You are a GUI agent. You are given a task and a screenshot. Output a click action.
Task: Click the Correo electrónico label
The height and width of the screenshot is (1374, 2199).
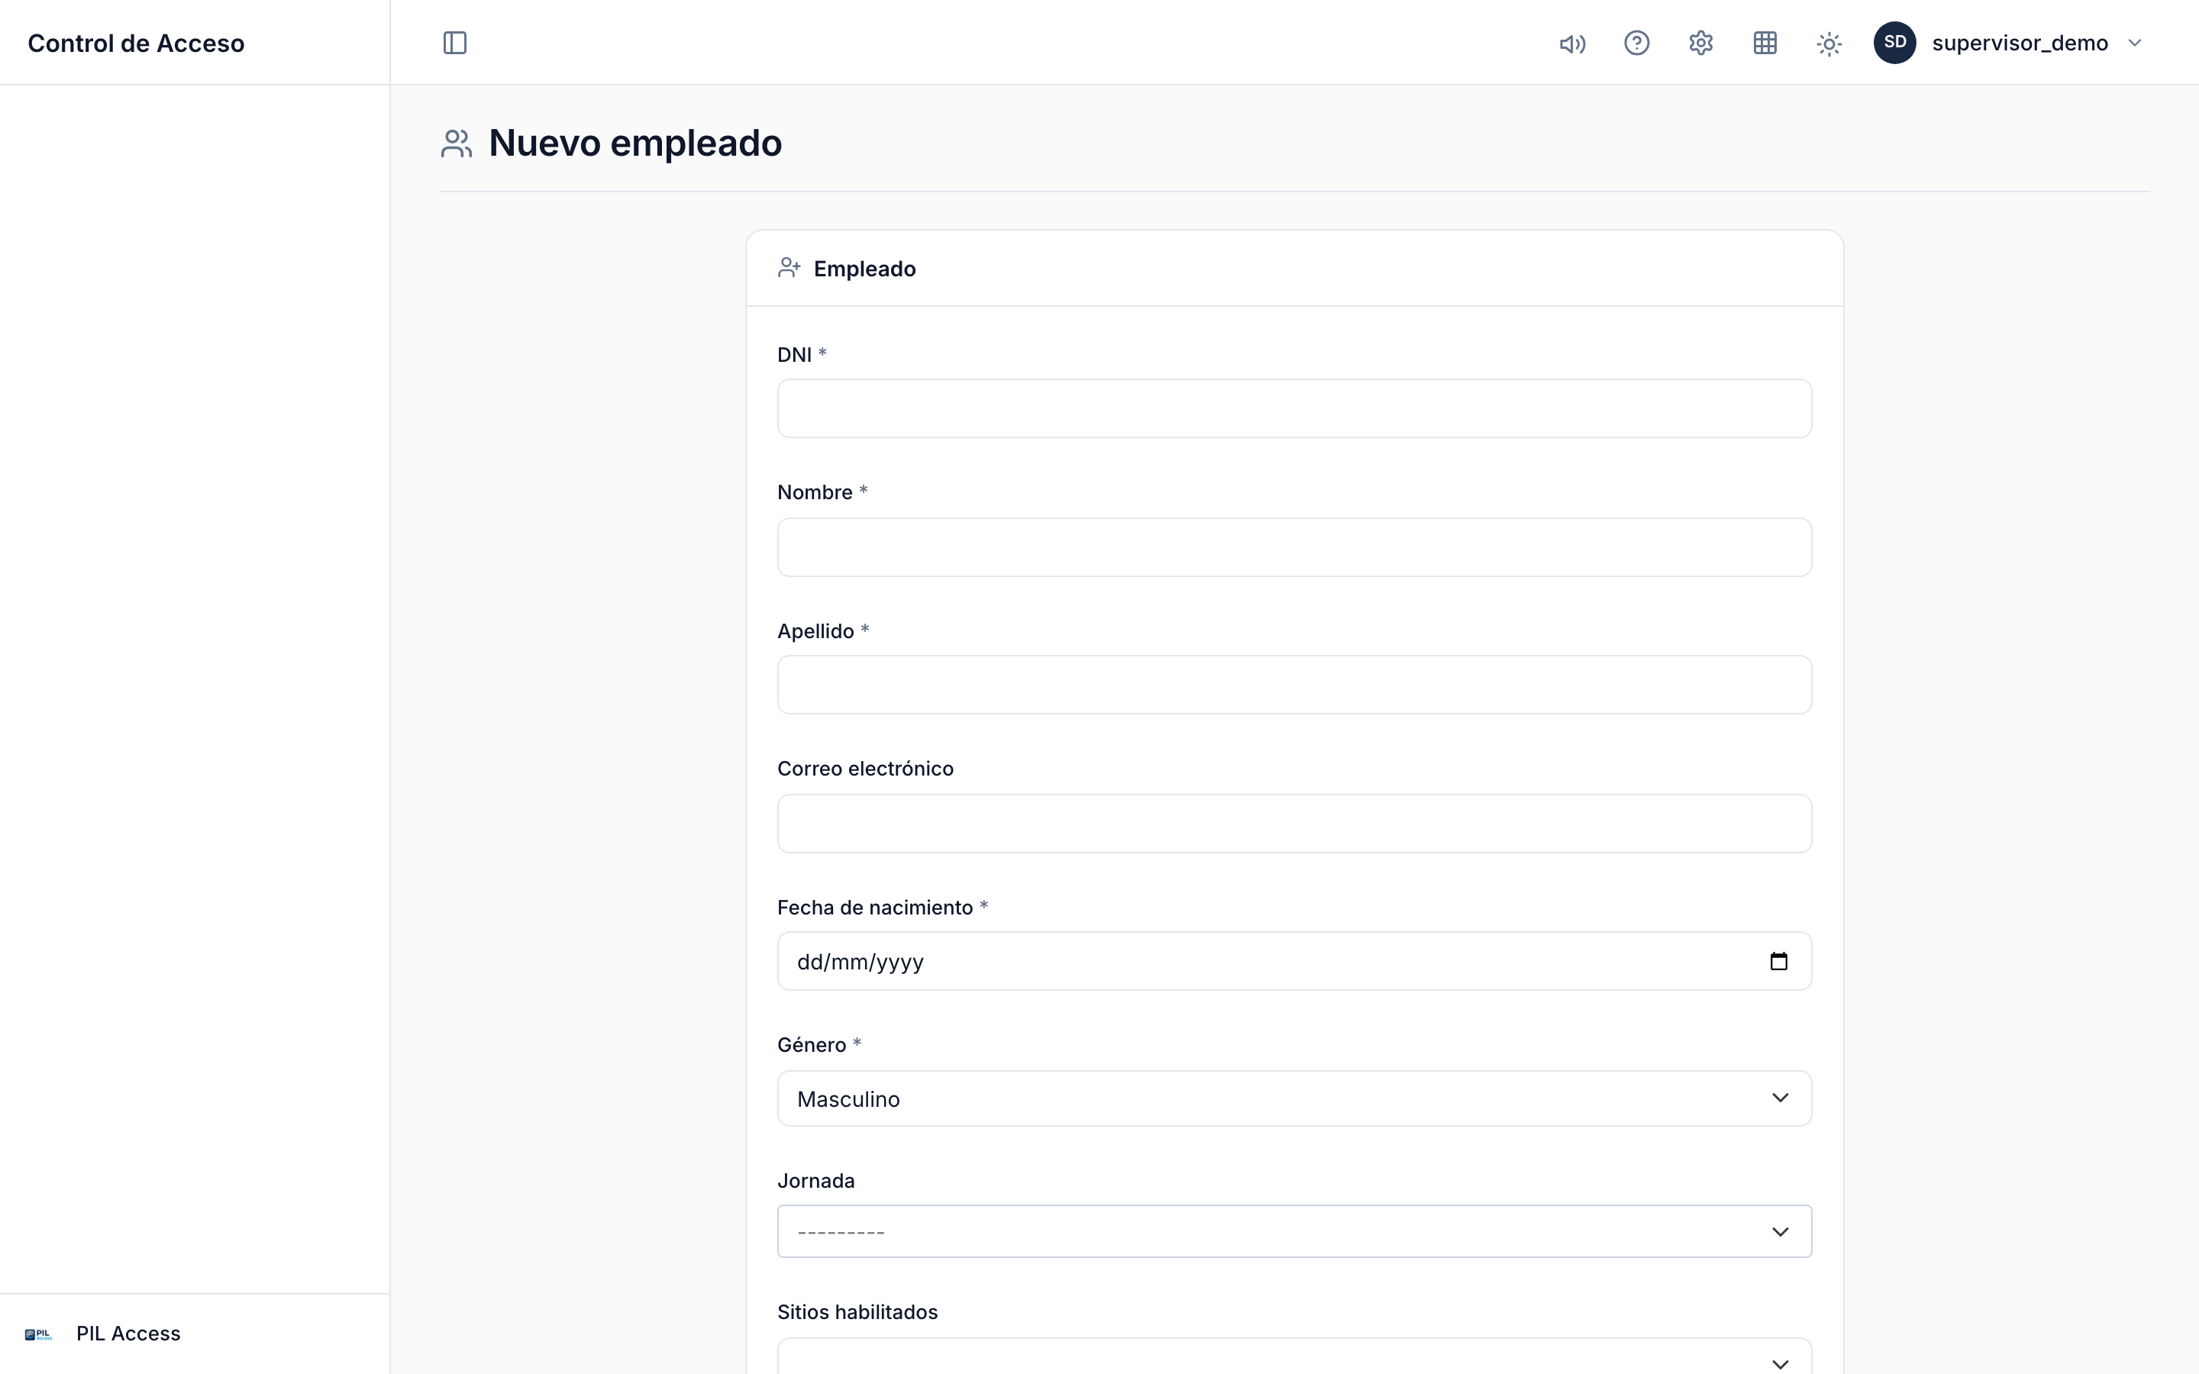pos(865,769)
